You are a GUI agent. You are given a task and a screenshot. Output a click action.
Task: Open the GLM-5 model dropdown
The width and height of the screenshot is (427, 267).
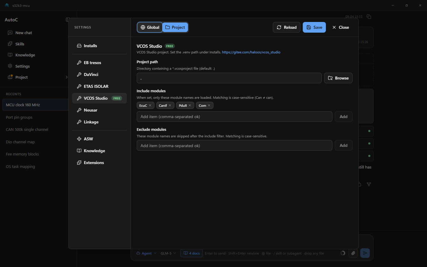tap(168, 253)
